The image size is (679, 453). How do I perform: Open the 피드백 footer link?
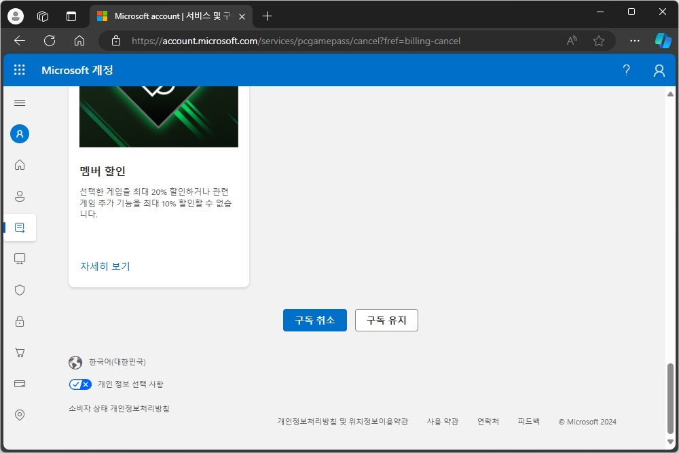(529, 421)
